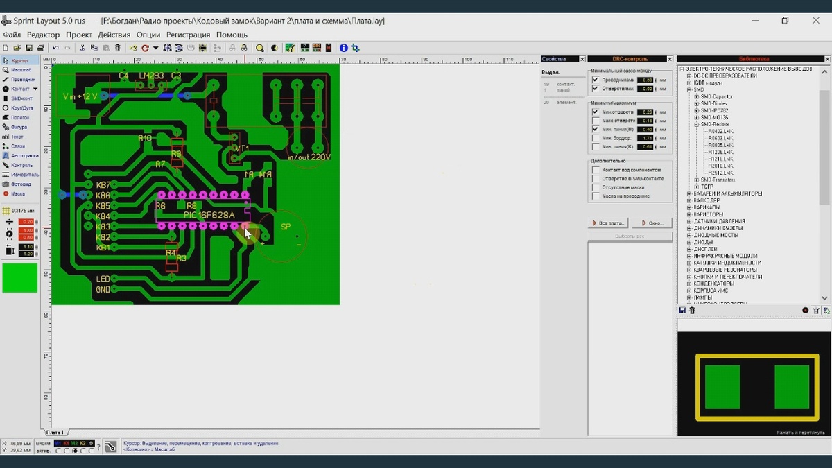Click the Окно button in DRC panel
The image size is (832, 468).
[x=652, y=223]
